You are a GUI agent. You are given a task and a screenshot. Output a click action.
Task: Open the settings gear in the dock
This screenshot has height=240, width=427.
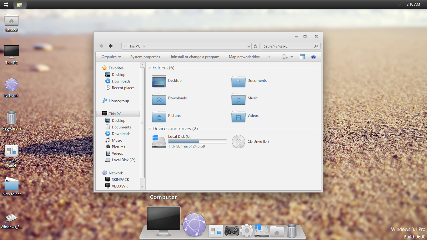(247, 231)
